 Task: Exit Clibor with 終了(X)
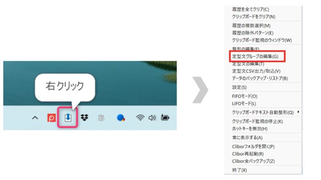[240, 170]
